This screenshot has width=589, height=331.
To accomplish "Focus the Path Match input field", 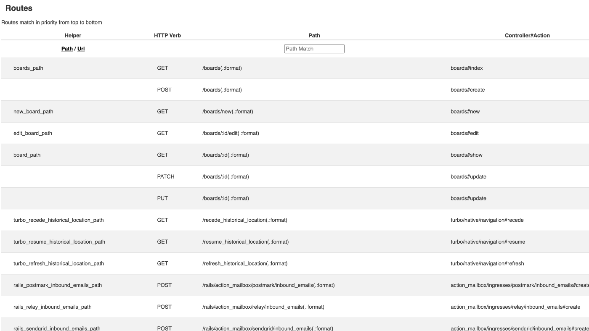I will point(314,49).
